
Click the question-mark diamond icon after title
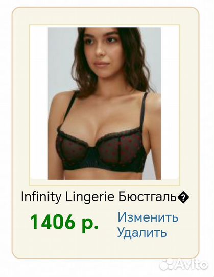183,197
